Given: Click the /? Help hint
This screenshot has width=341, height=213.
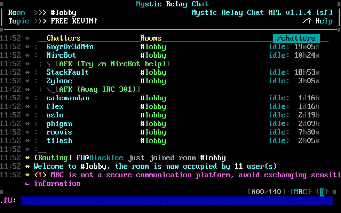Looking at the screenshot, I should click(x=317, y=21).
